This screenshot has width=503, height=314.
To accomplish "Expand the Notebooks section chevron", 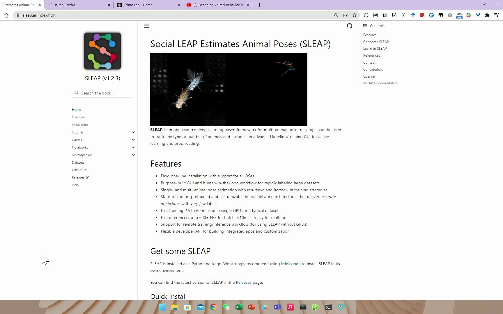I will [133, 147].
